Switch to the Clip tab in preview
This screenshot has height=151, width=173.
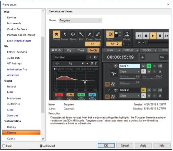69,51
